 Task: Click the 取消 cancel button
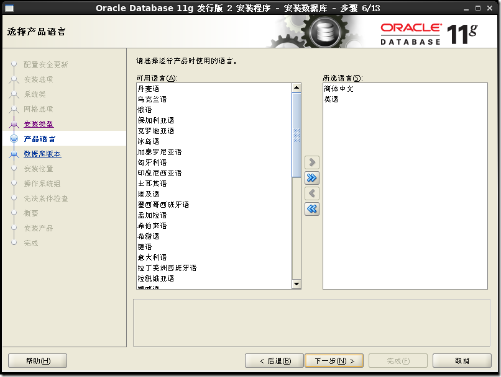(x=462, y=361)
